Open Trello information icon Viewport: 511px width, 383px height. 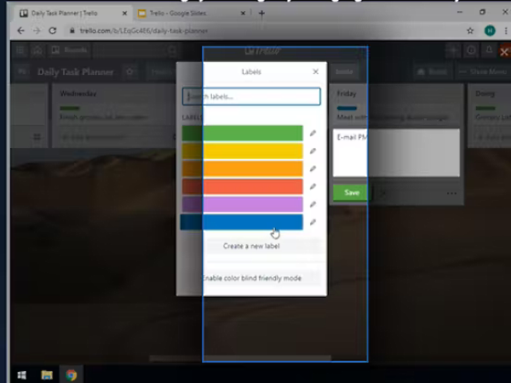471,50
